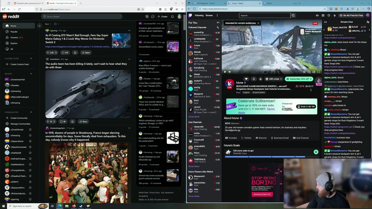Cheer bits icon under stream
This screenshot has width=372, height=209.
[x=260, y=79]
